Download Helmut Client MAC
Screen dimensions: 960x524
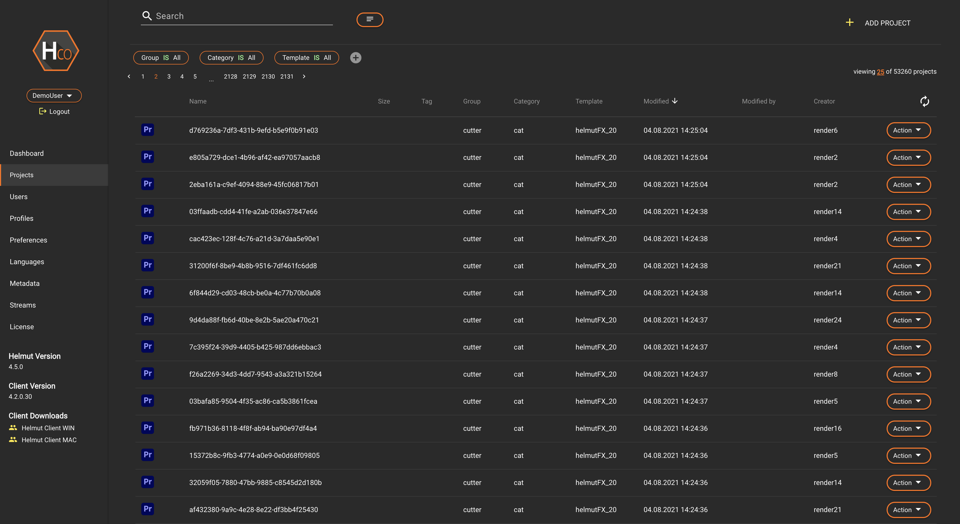pyautogui.click(x=49, y=440)
